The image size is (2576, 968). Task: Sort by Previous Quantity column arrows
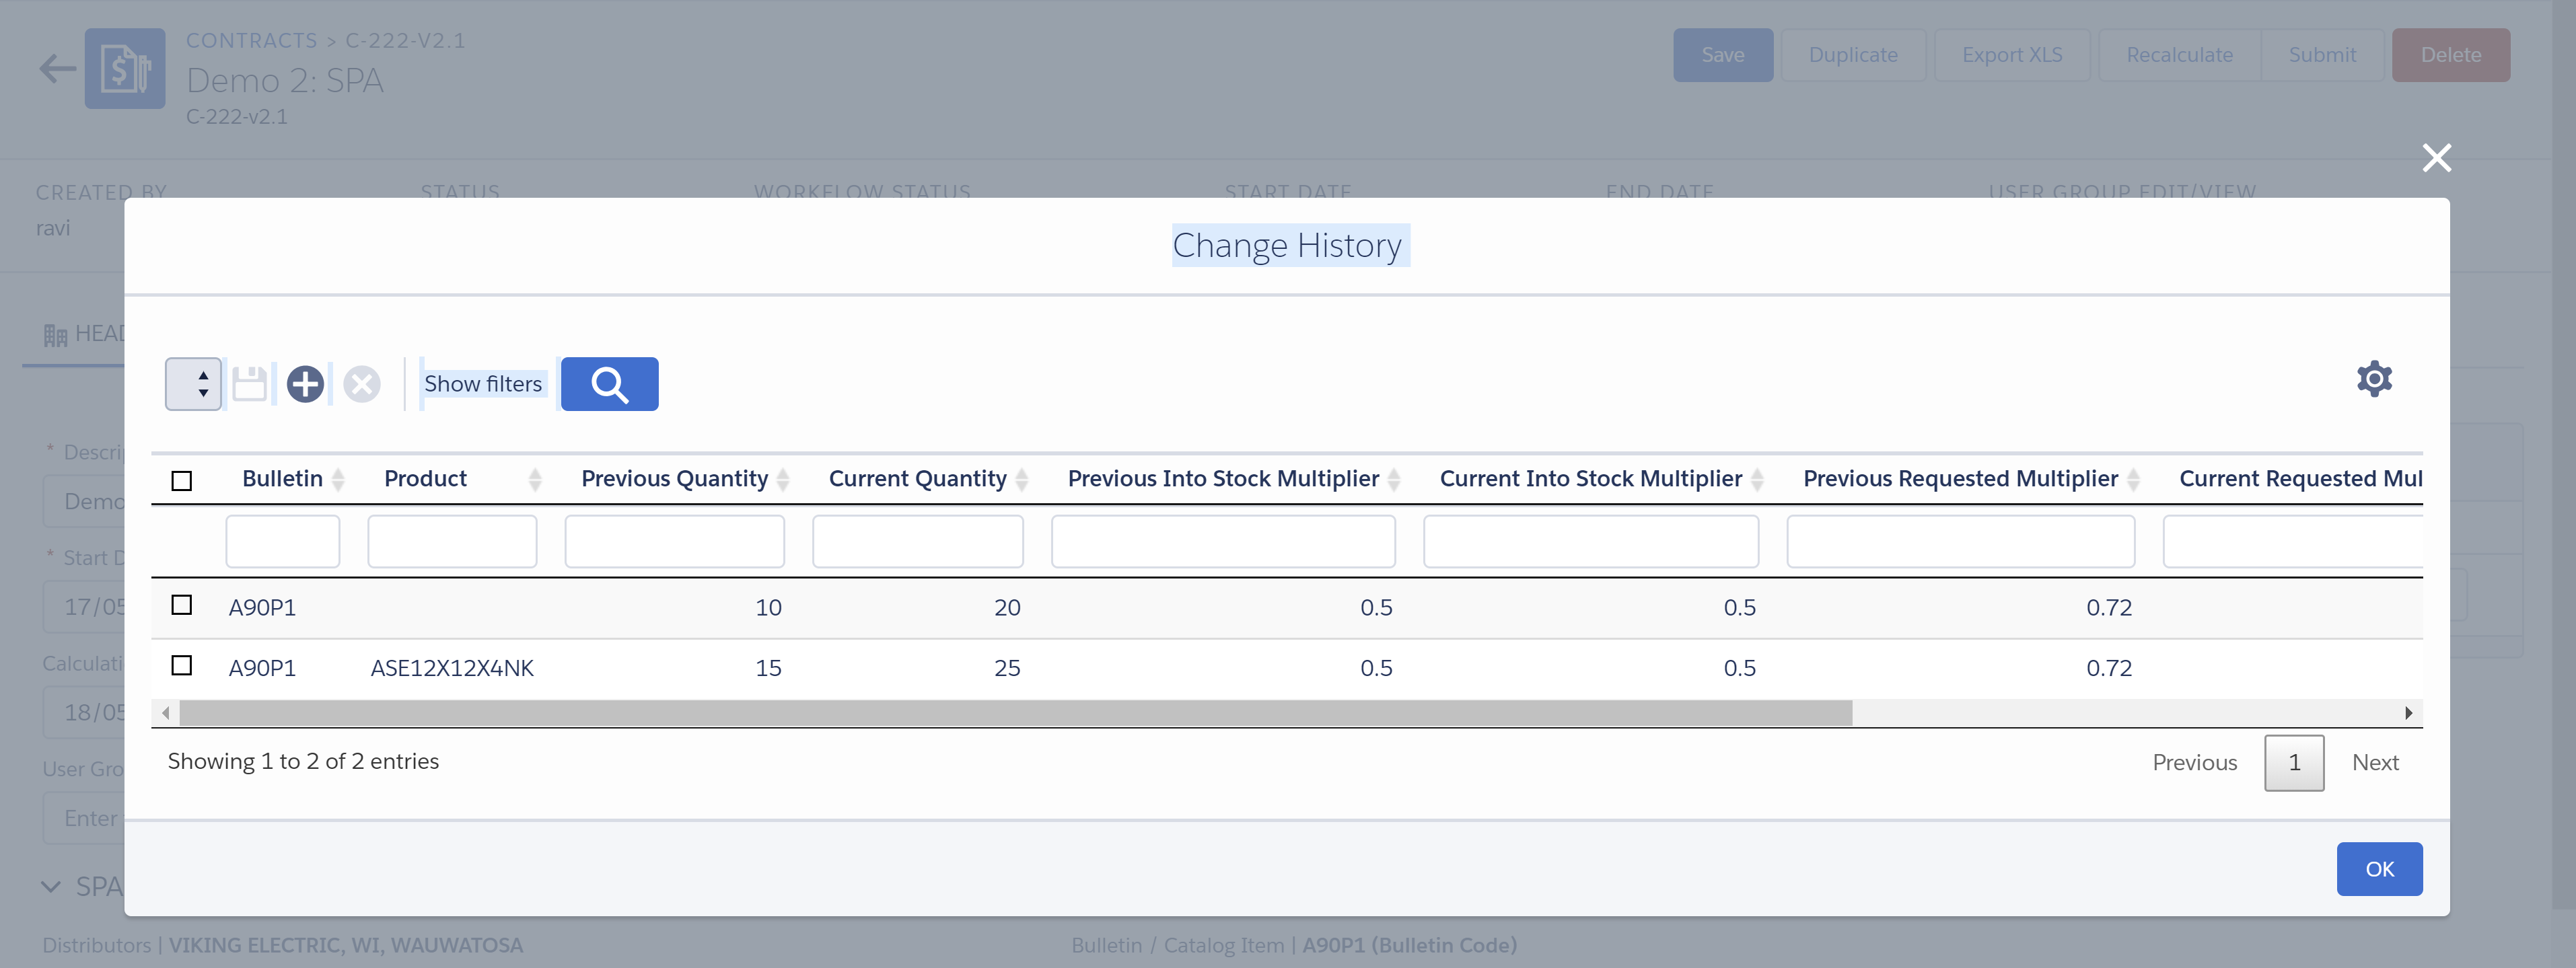pos(783,479)
